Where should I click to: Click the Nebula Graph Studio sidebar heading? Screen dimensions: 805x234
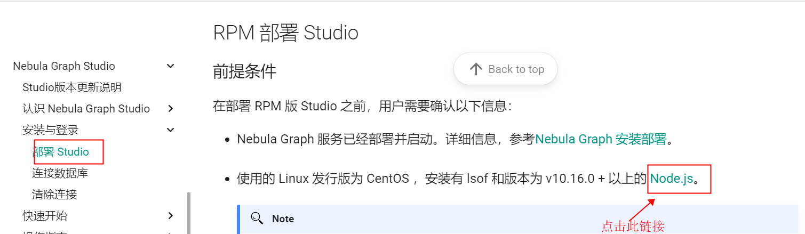64,66
